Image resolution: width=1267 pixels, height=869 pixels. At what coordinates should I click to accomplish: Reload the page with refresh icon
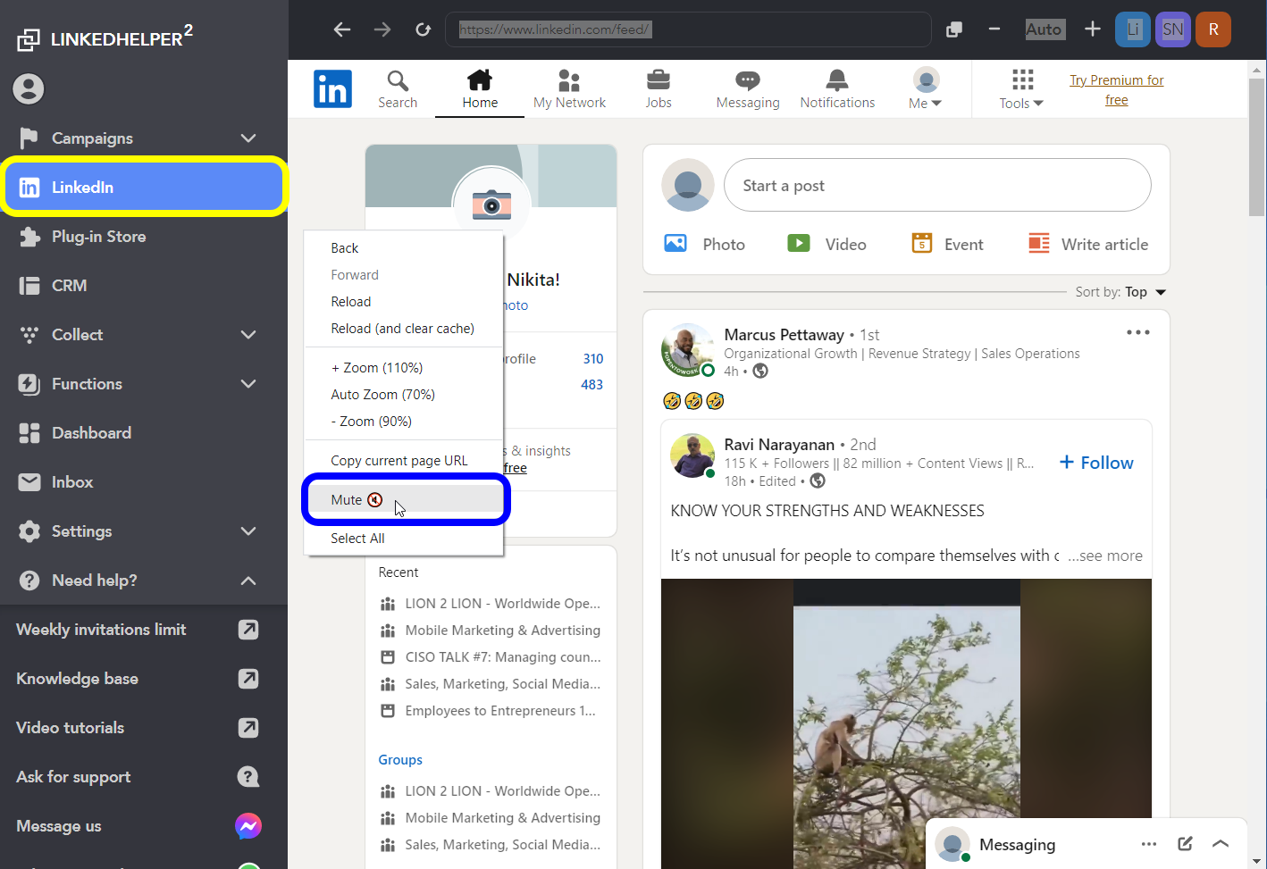click(x=424, y=29)
